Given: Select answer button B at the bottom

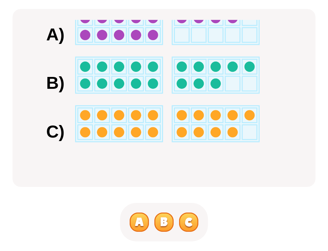Looking at the screenshot, I should 164,222.
